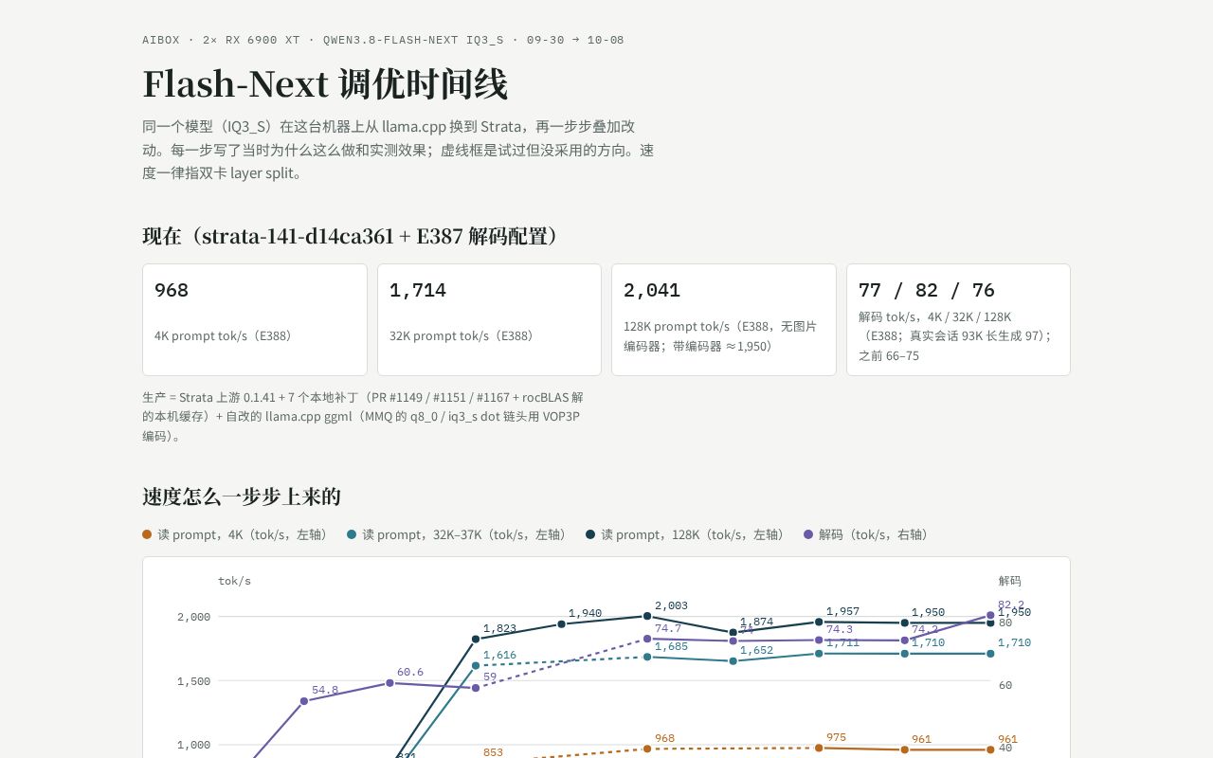The height and width of the screenshot is (758, 1213).
Task: Click the orange 968 data point in chart
Action: (x=647, y=749)
